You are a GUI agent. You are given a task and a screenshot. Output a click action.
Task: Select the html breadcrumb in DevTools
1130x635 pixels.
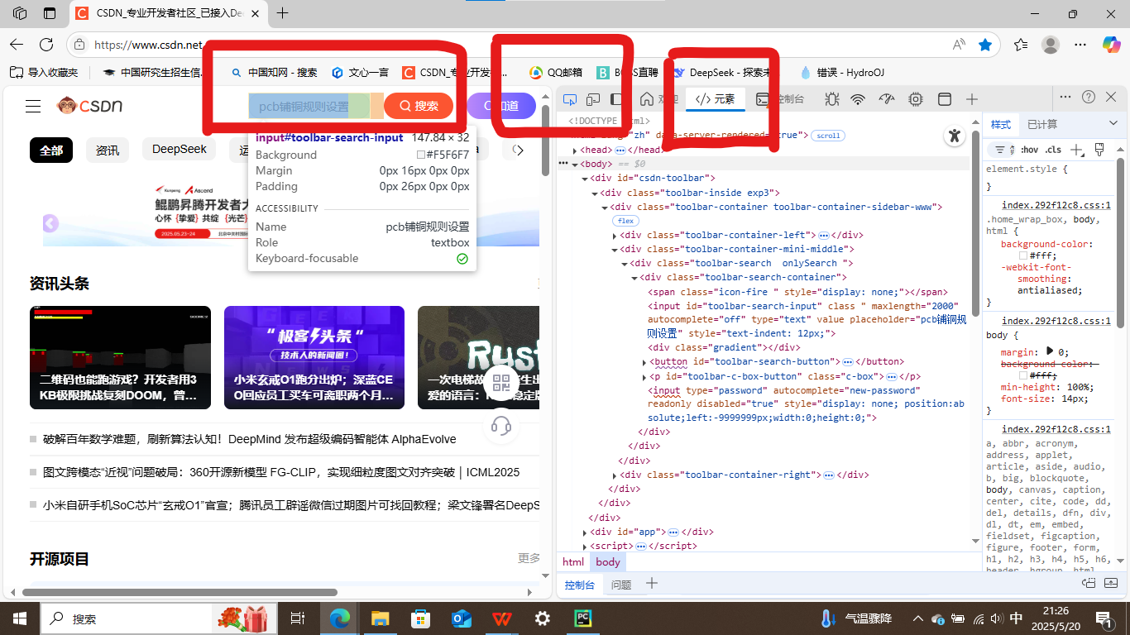pyautogui.click(x=573, y=561)
